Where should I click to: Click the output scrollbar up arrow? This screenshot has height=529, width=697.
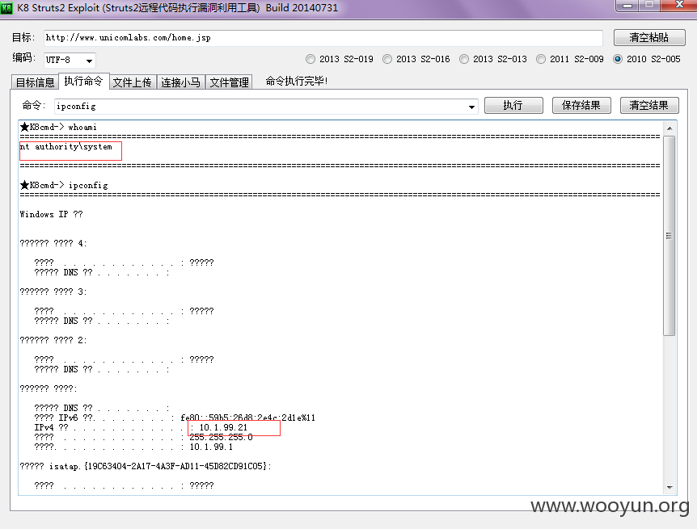[x=670, y=128]
